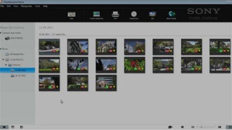Select the red flowers video thumbnail
Screen dimensions: 232x130
click(135, 65)
